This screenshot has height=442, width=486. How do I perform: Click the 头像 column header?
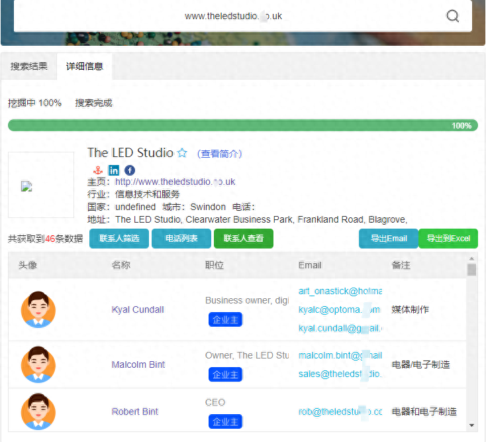point(28,265)
